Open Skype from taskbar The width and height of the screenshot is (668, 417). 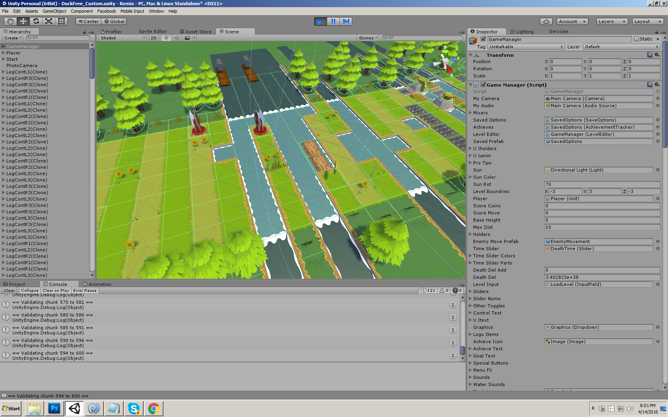point(134,408)
